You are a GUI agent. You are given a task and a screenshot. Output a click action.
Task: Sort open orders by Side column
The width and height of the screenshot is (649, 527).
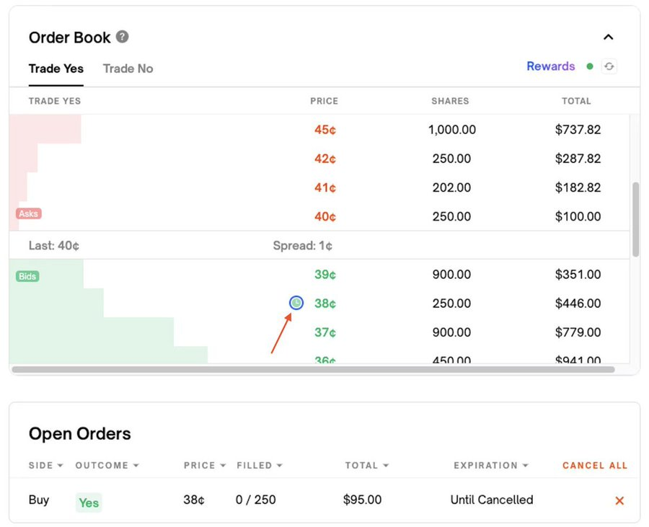pos(45,466)
